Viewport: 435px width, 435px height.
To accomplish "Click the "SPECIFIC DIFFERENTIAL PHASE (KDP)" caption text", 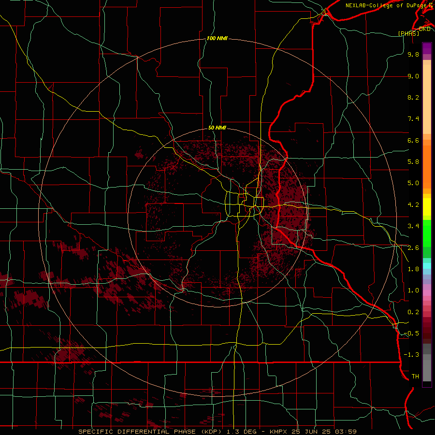I will pos(150,432).
